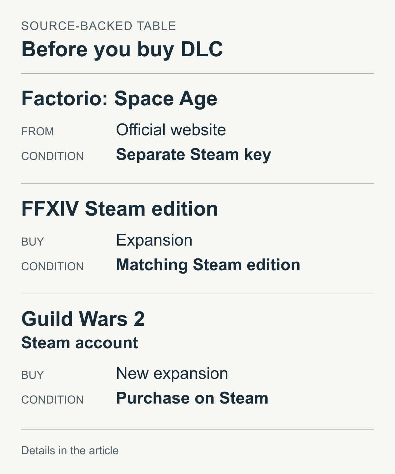Click the CONDITION label under Factorio

pos(52,156)
